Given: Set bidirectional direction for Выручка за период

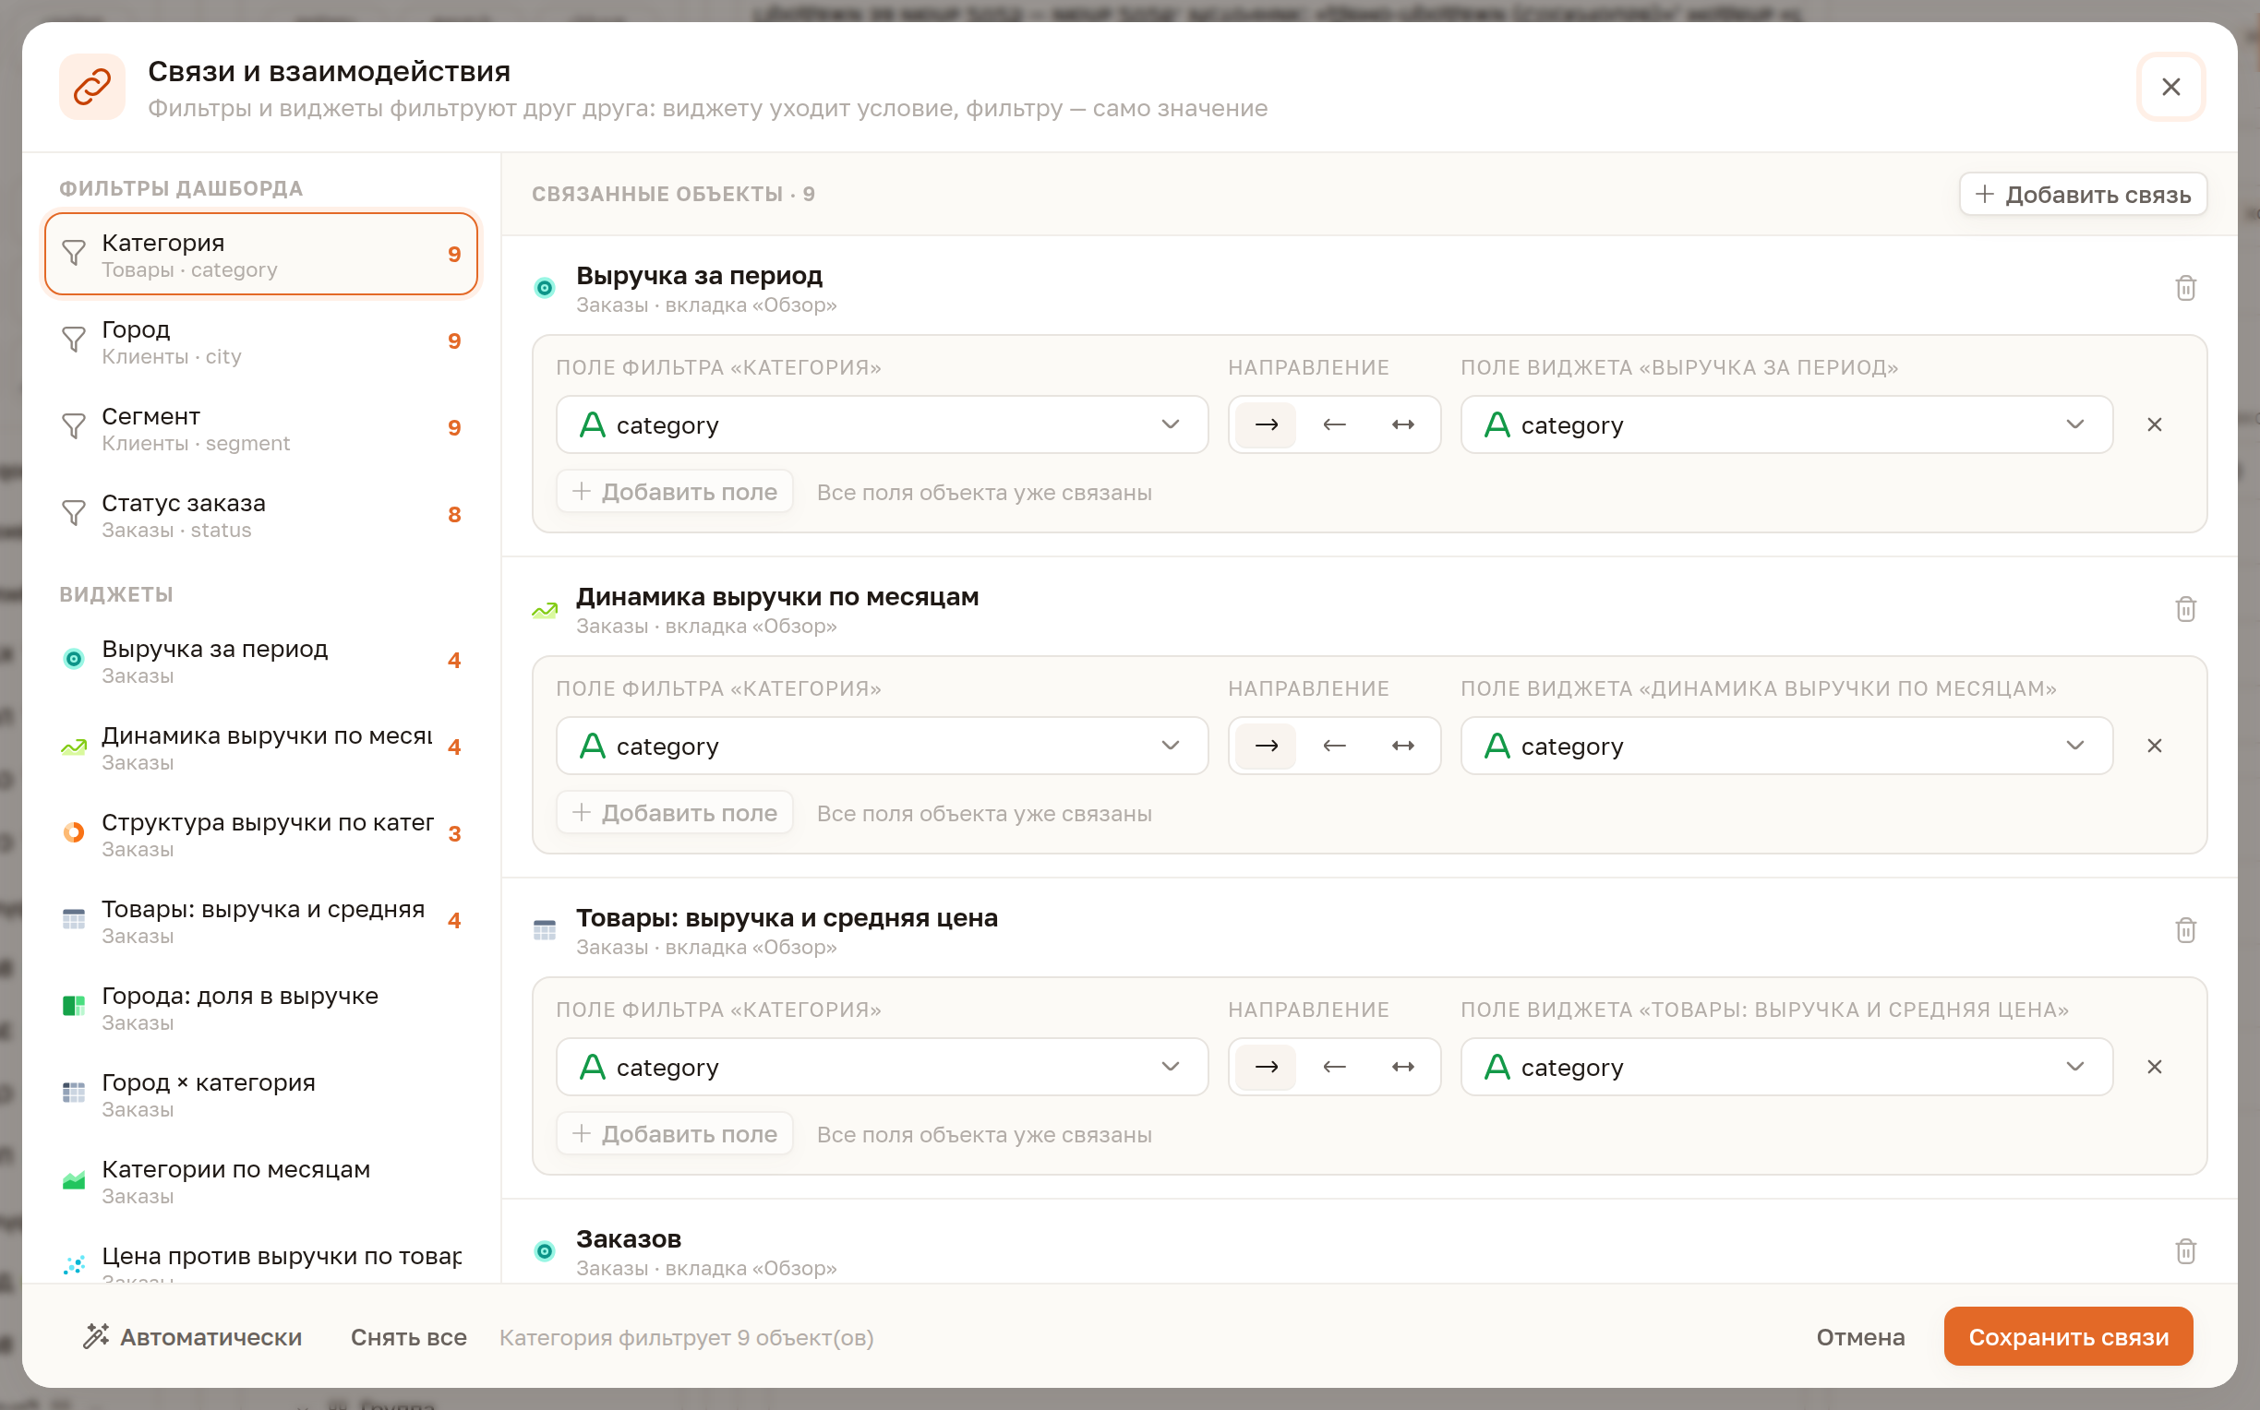Looking at the screenshot, I should [1402, 424].
